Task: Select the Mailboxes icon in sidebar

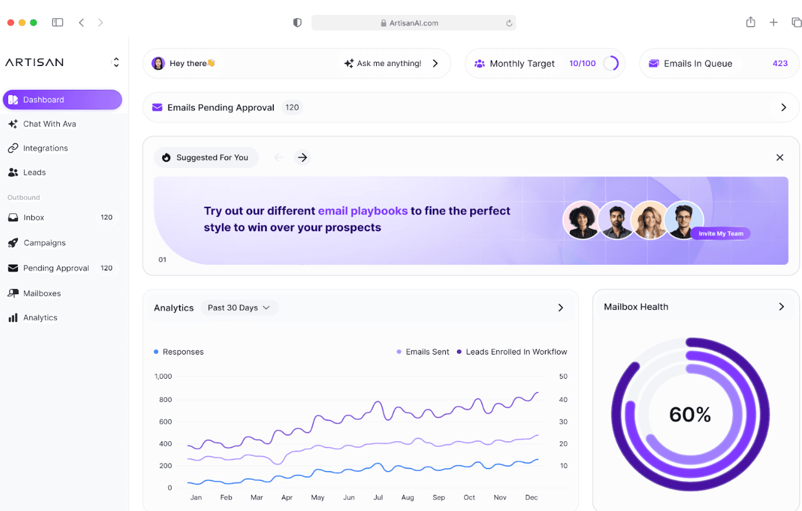Action: 13,293
